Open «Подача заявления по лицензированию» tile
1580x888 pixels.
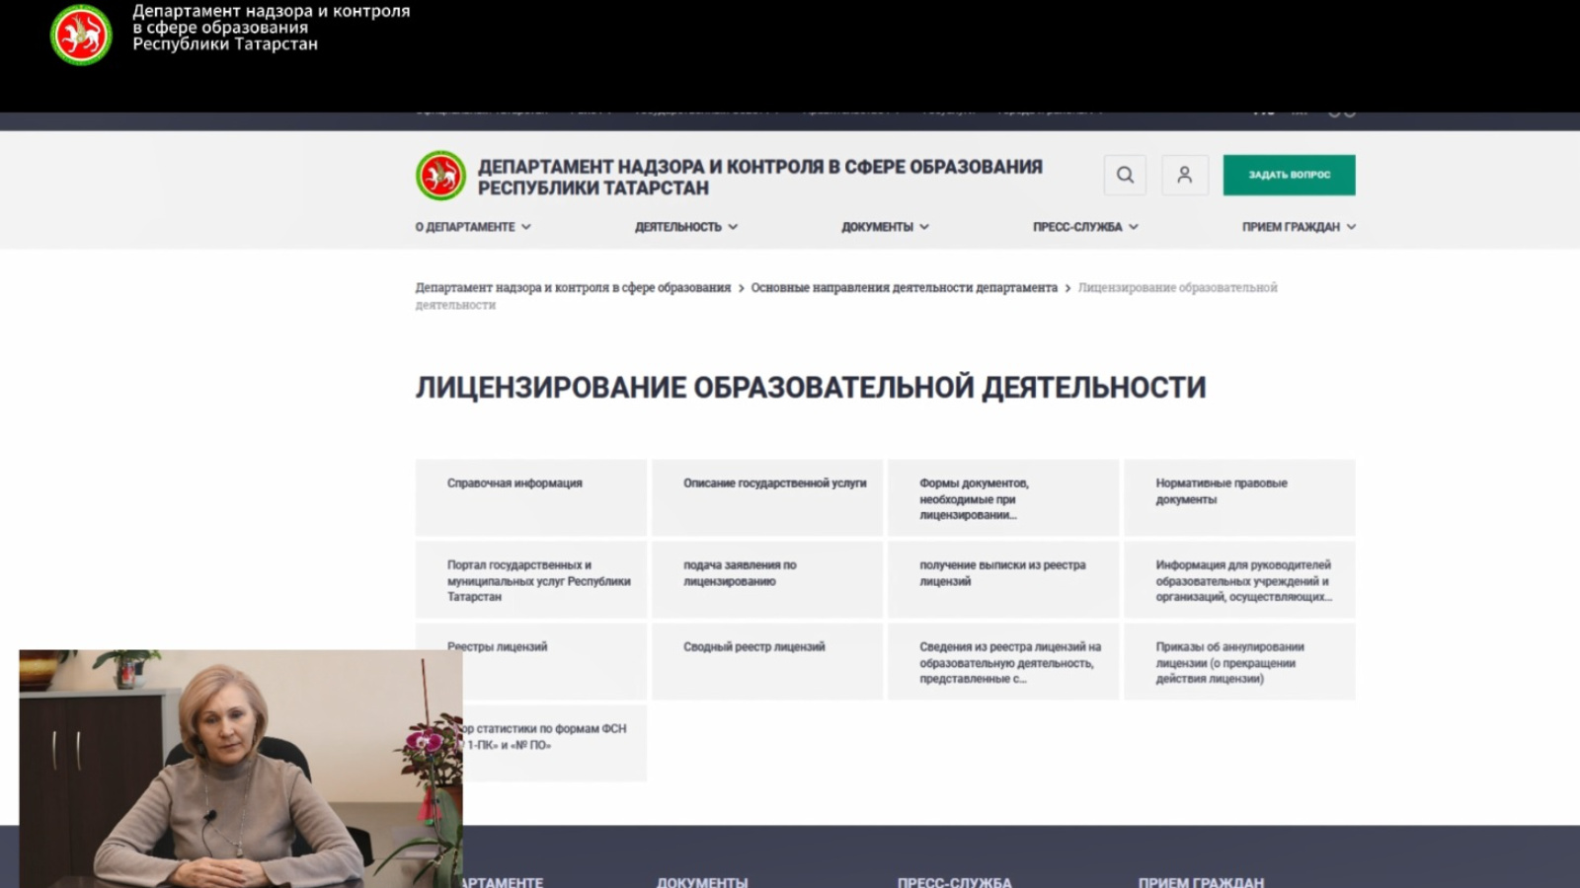pos(767,579)
